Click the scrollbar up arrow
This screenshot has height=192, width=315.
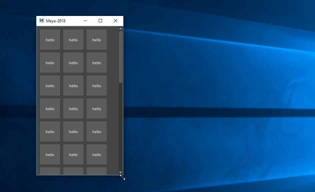click(x=121, y=29)
